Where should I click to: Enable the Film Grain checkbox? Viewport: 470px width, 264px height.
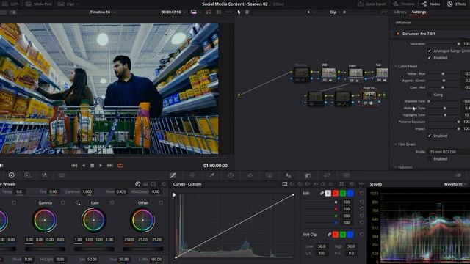pyautogui.click(x=429, y=158)
